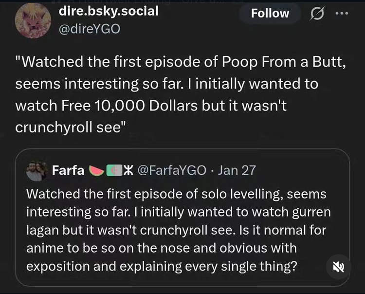This screenshot has width=365, height=294.
Task: Click the @direYGO handle
Action: point(89,29)
